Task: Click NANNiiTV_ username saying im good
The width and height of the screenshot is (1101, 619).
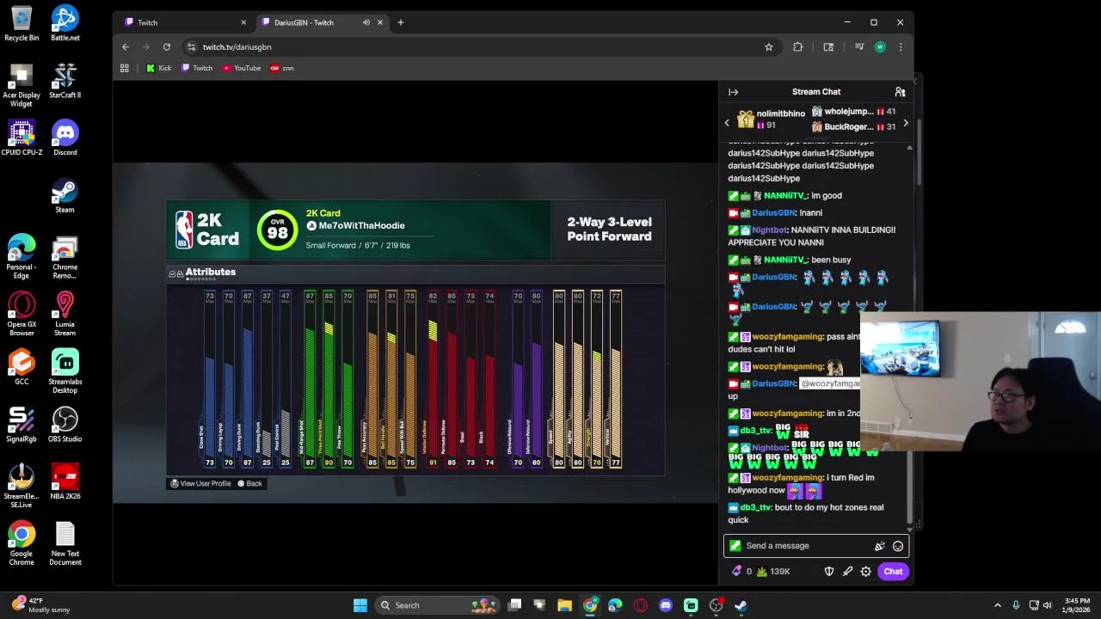Action: (x=785, y=196)
